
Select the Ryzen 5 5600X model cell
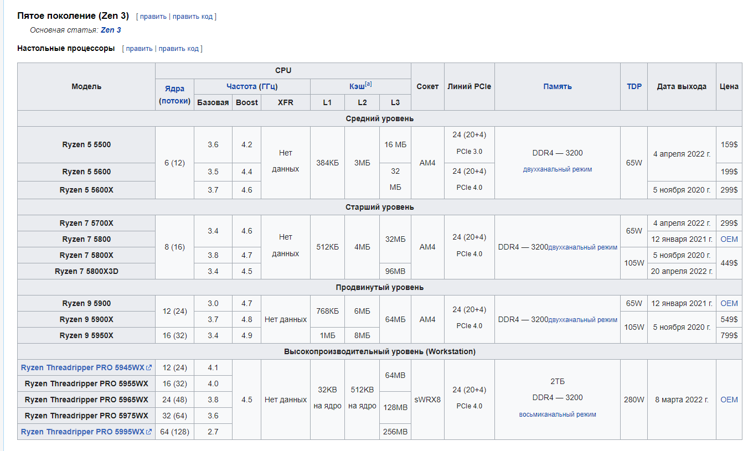pos(86,190)
